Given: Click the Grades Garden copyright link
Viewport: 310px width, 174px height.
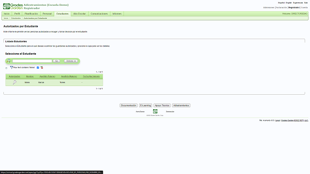Looking at the screenshot, I should 295,120.
